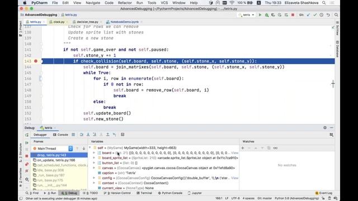Expand board_sprite_list variable
This screenshot has height=201, width=358.
tap(94, 158)
